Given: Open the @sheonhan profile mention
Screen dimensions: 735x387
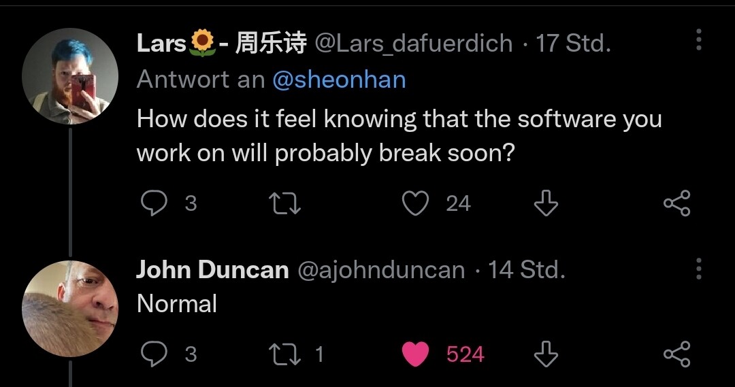Looking at the screenshot, I should pos(339,80).
